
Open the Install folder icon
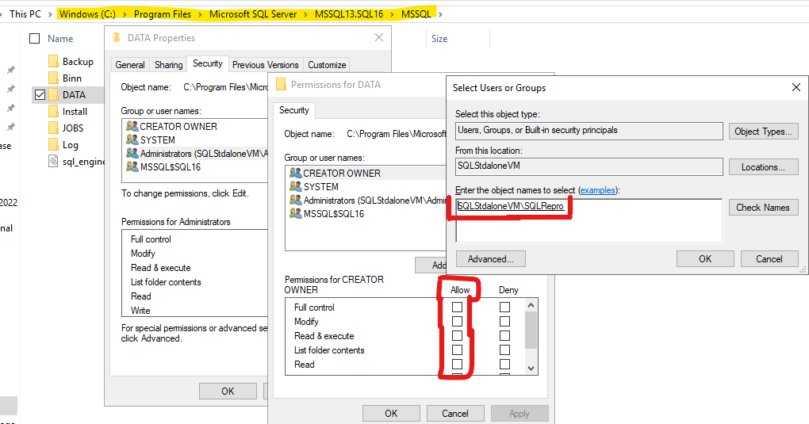click(53, 112)
